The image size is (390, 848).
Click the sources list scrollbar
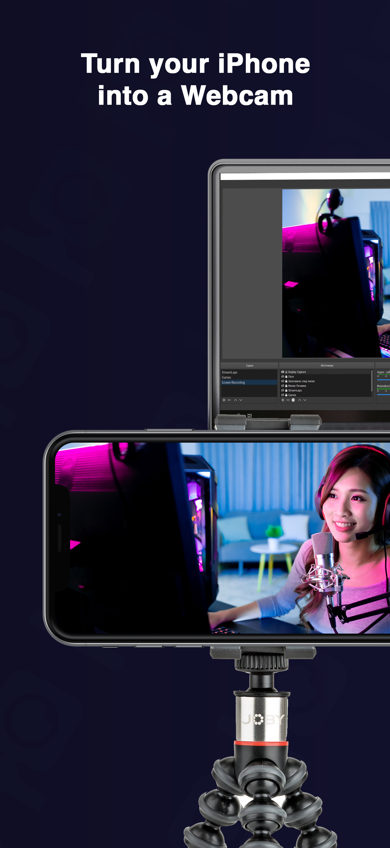[x=372, y=381]
